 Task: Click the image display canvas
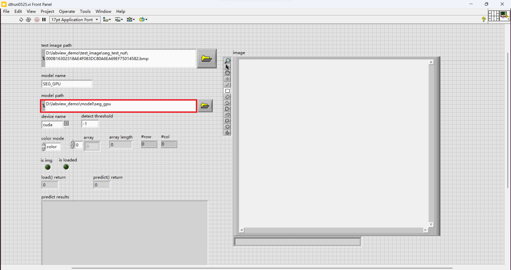[x=334, y=143]
